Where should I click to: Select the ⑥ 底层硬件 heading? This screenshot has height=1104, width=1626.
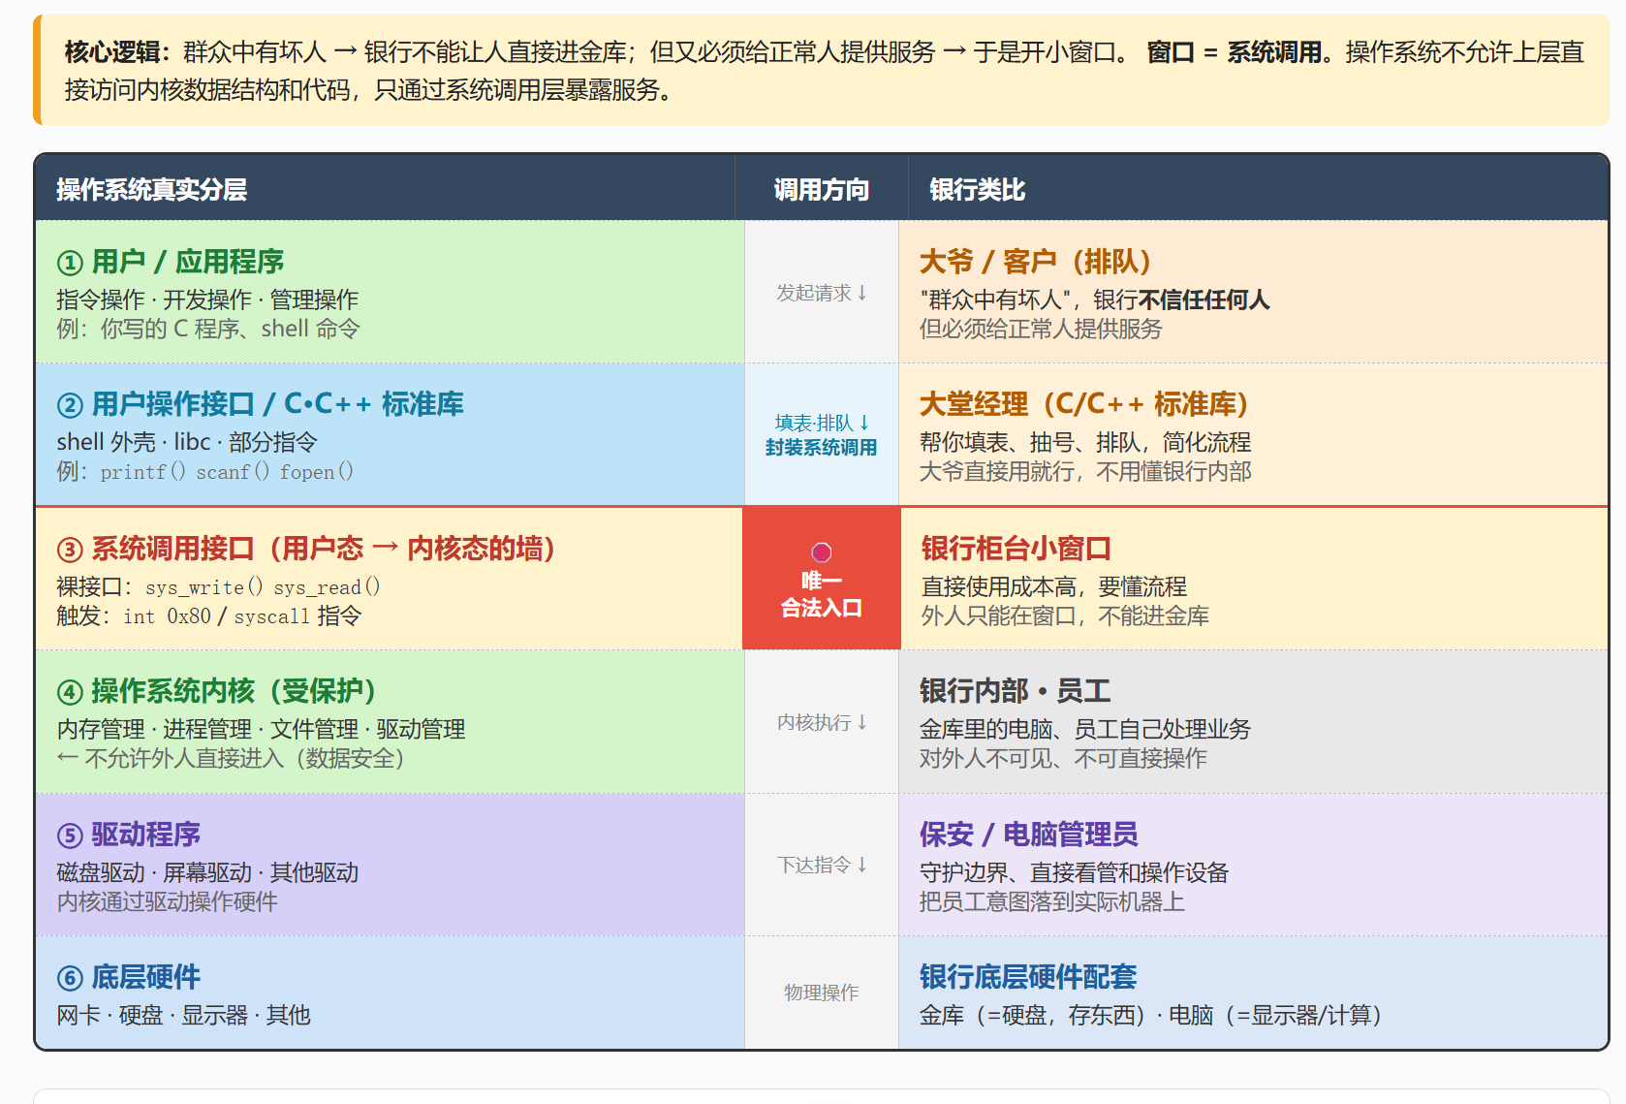(x=129, y=977)
